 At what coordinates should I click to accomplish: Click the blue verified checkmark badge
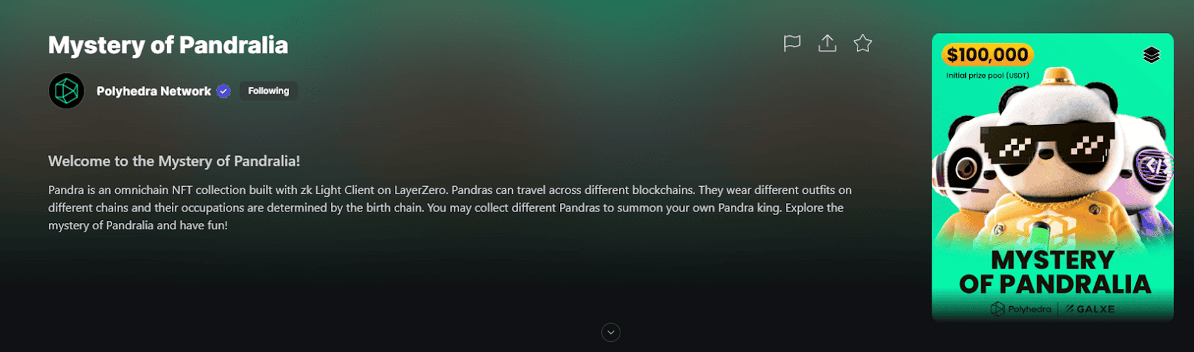pyautogui.click(x=223, y=91)
